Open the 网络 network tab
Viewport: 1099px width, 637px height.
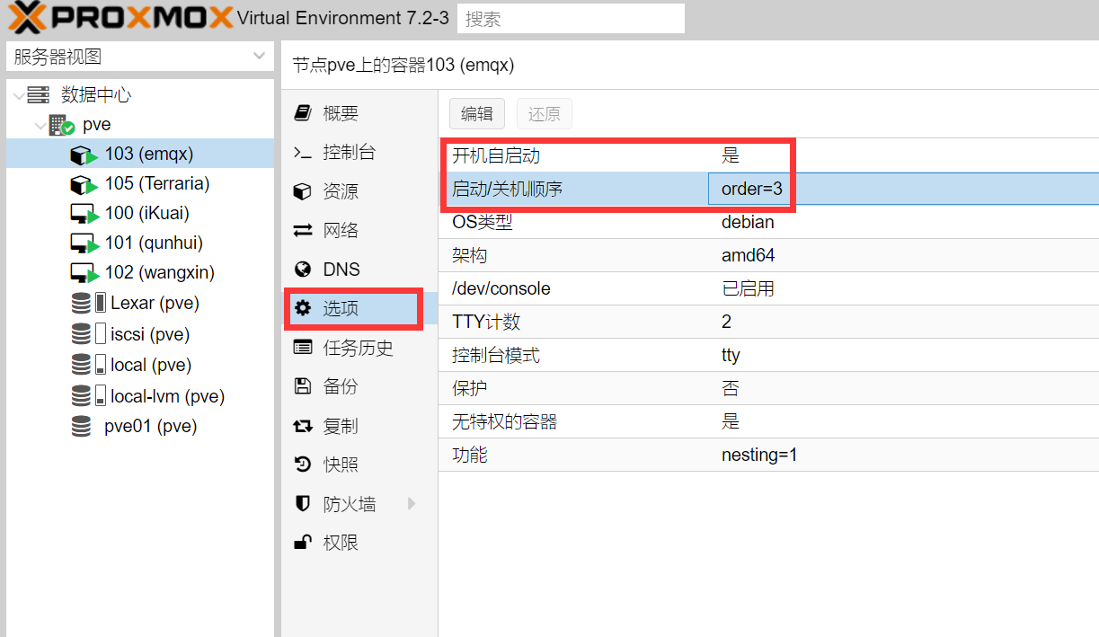360,231
